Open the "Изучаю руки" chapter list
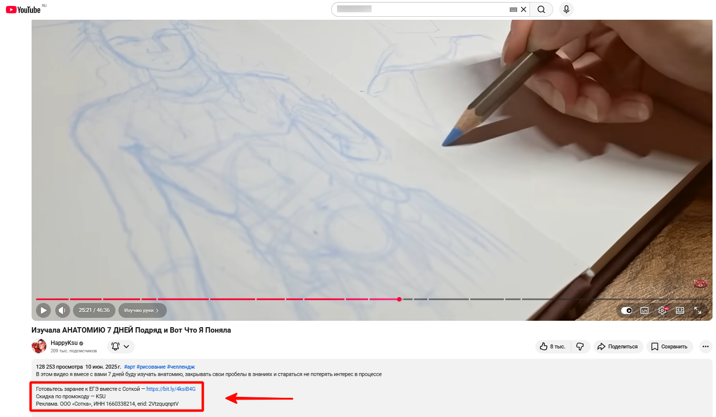 142,310
